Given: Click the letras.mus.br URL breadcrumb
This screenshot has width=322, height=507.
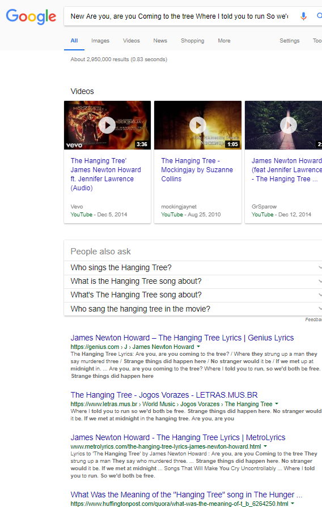Looking at the screenshot, I should click(172, 404).
